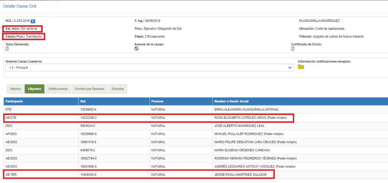Click ANDRÉS LEONARDO ANTICOY VÁSQUEZ
Image resolution: width=388 pixels, height=183 pixels.
pos(245,166)
